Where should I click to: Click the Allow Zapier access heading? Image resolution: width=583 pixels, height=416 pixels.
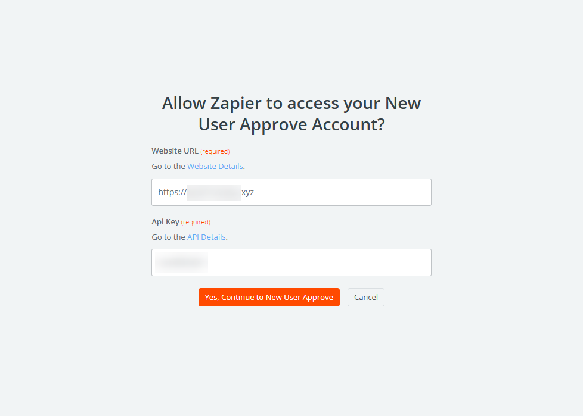[x=291, y=114]
